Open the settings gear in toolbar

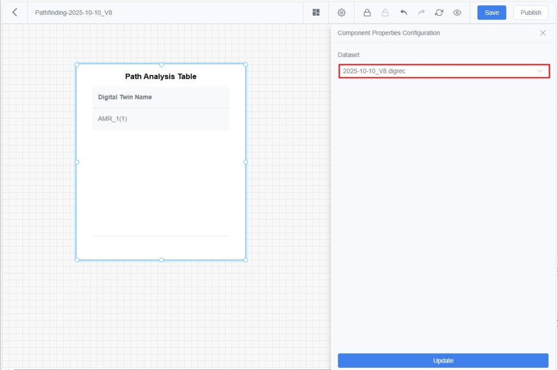coord(342,13)
